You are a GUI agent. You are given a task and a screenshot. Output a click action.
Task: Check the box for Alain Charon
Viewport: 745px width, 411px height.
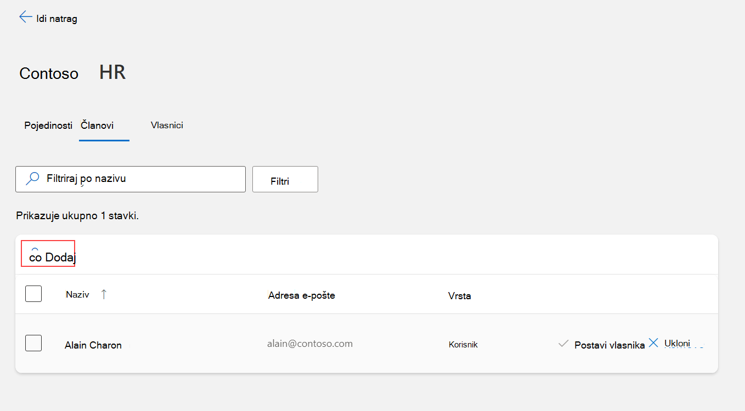click(33, 343)
